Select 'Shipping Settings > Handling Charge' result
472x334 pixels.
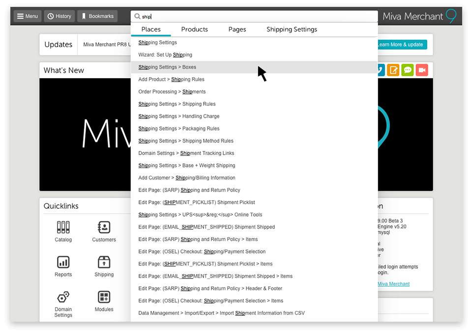pyautogui.click(x=254, y=116)
